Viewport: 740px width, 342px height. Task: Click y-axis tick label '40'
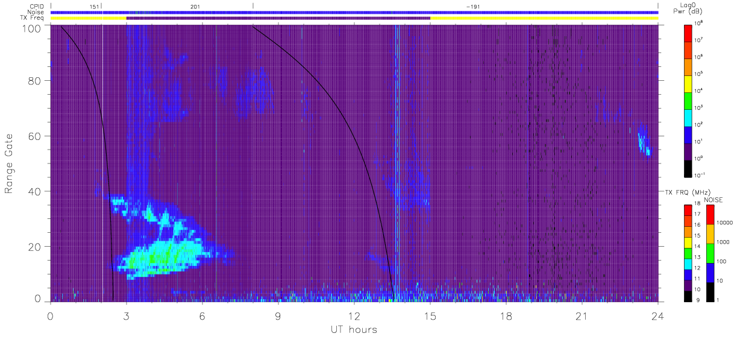34,192
